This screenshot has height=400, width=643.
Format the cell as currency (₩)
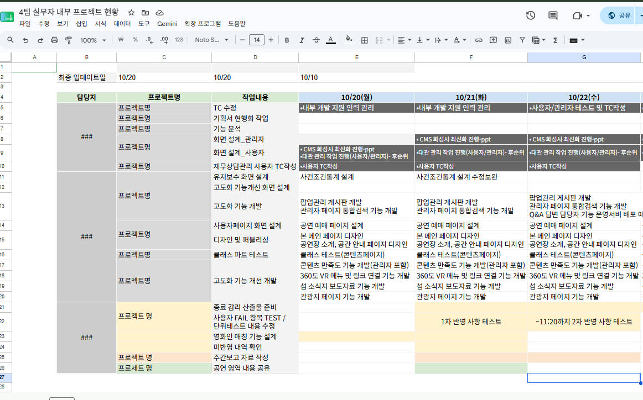click(x=121, y=40)
